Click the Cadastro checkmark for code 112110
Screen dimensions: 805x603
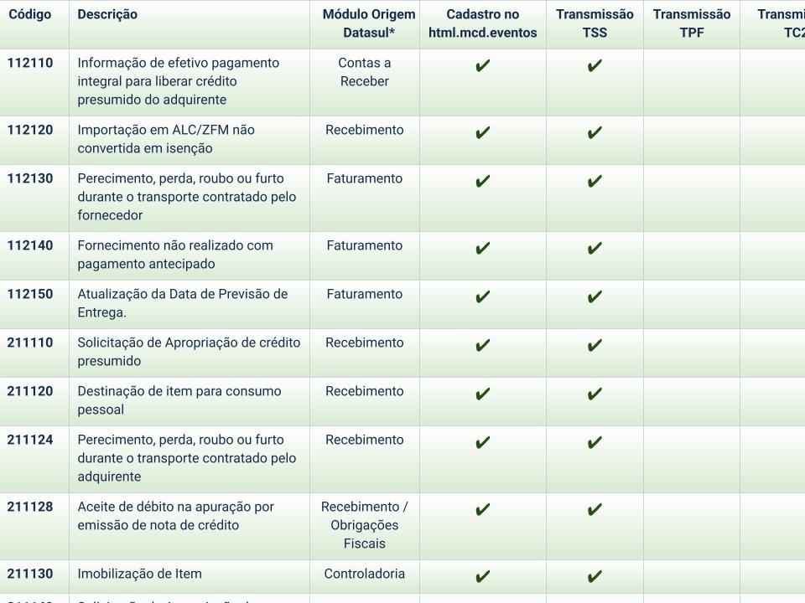[482, 66]
